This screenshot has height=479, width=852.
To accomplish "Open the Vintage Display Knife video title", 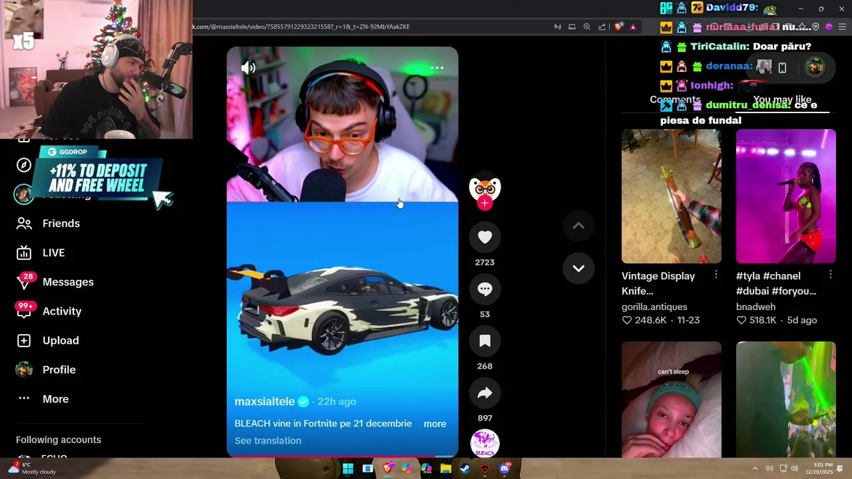I will tap(658, 283).
